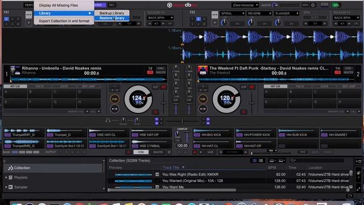Click the FX2 options ellipsis button
The height and width of the screenshot is (205, 364).
(x=215, y=15)
